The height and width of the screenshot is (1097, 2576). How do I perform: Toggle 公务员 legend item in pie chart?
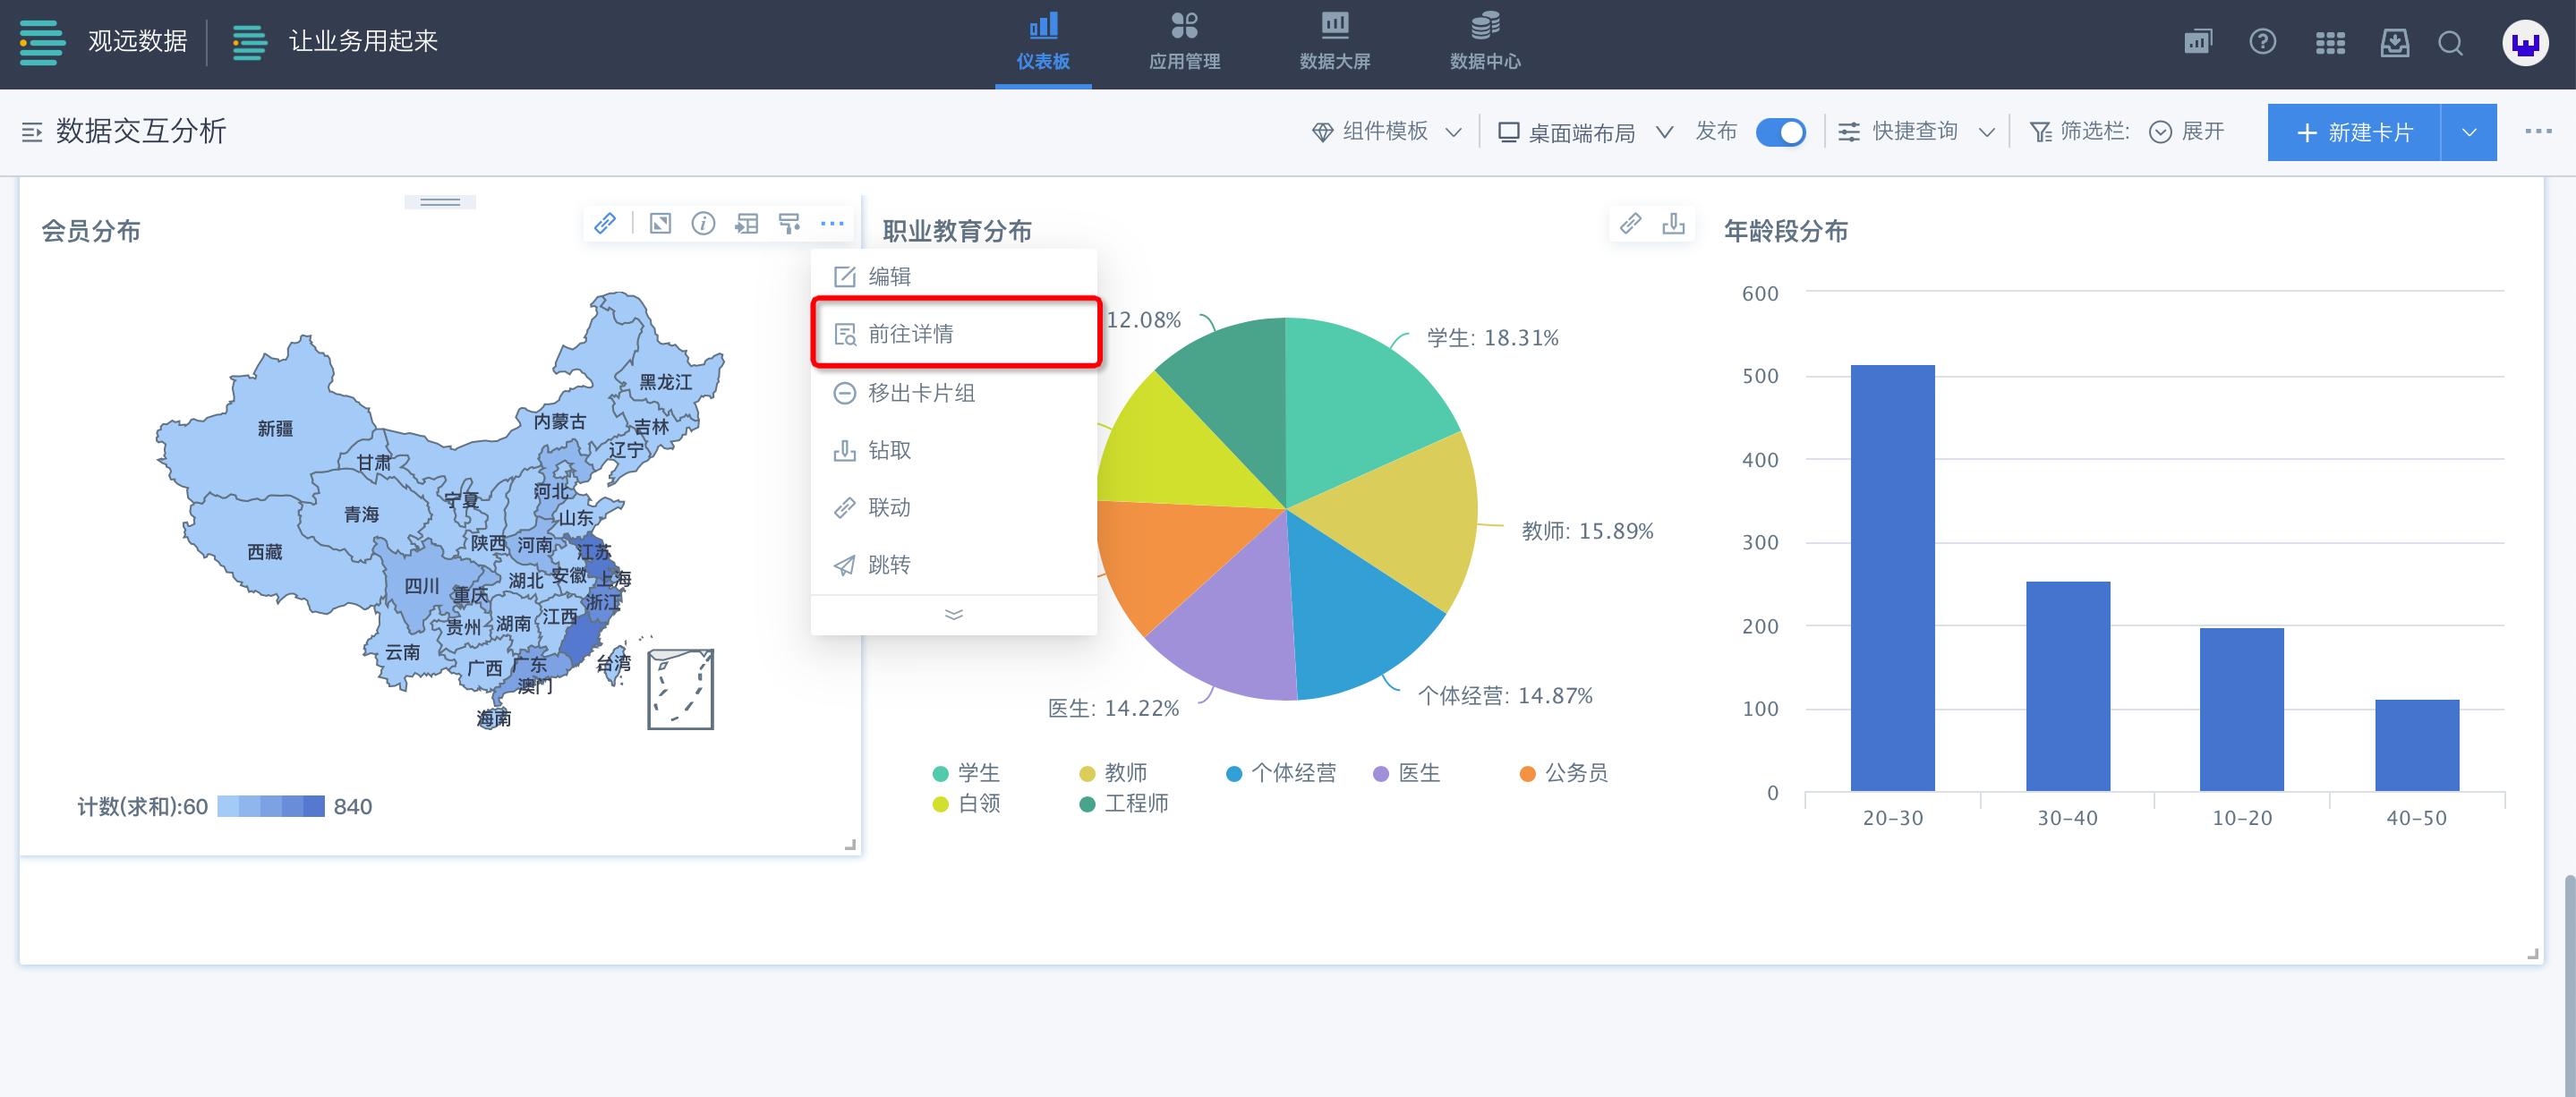coord(1563,773)
